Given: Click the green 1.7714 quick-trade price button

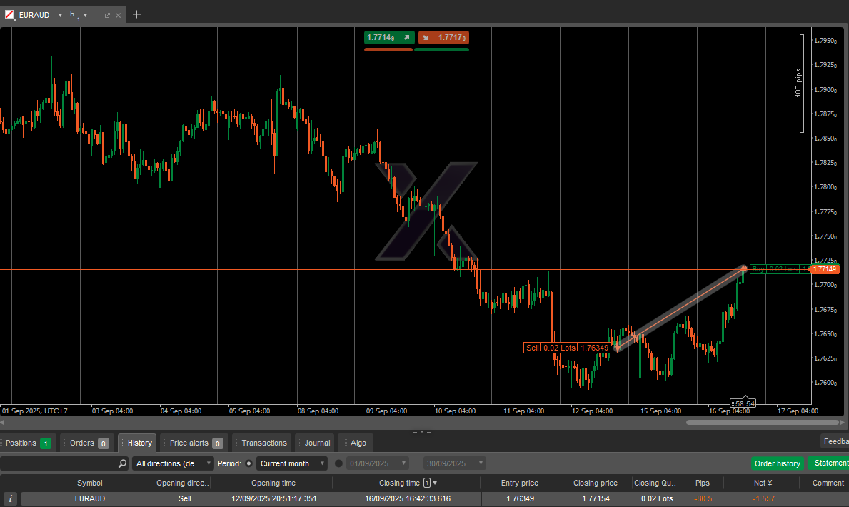Looking at the screenshot, I should pyautogui.click(x=388, y=38).
